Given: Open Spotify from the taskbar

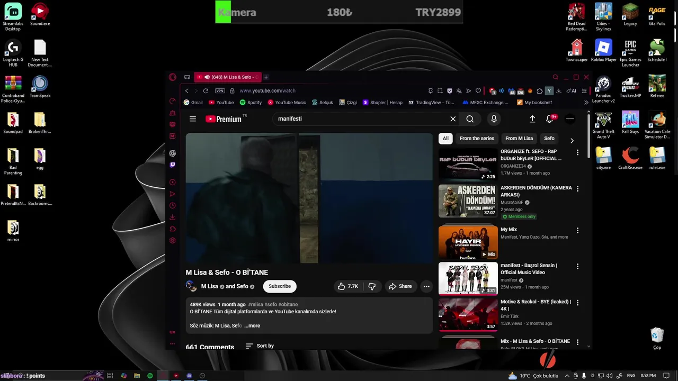Looking at the screenshot, I should [x=150, y=376].
